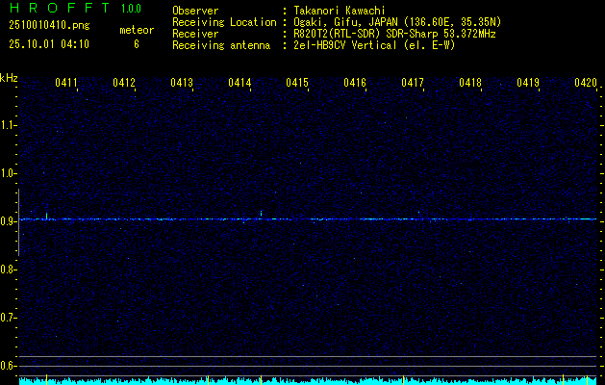Click the Receiving Location Ogaki, Gifu text
Screen dimensions: 605x385
coord(397,22)
